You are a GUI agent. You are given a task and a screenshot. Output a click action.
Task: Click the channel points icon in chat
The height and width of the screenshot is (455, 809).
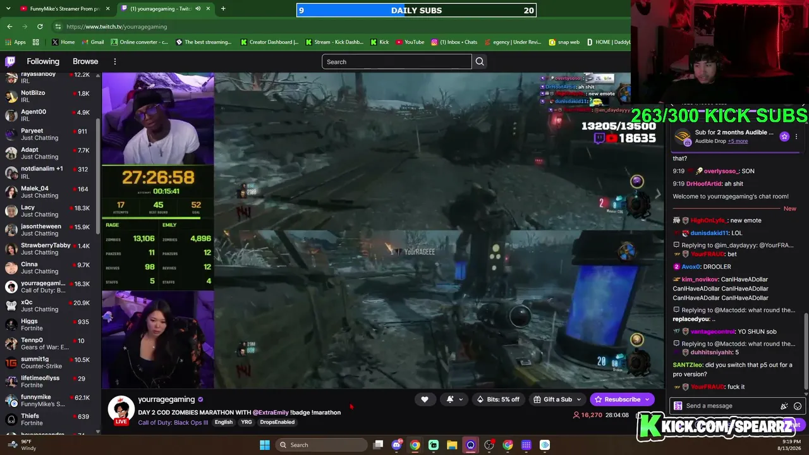pyautogui.click(x=678, y=406)
